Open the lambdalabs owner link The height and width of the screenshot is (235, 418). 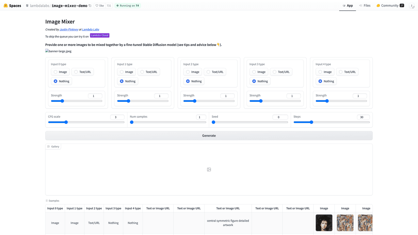[x=40, y=6]
